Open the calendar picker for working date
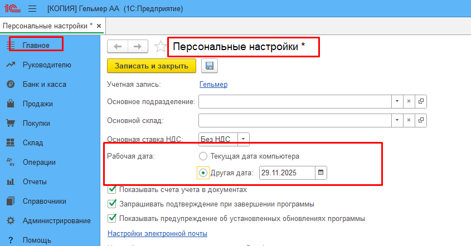 click(321, 173)
